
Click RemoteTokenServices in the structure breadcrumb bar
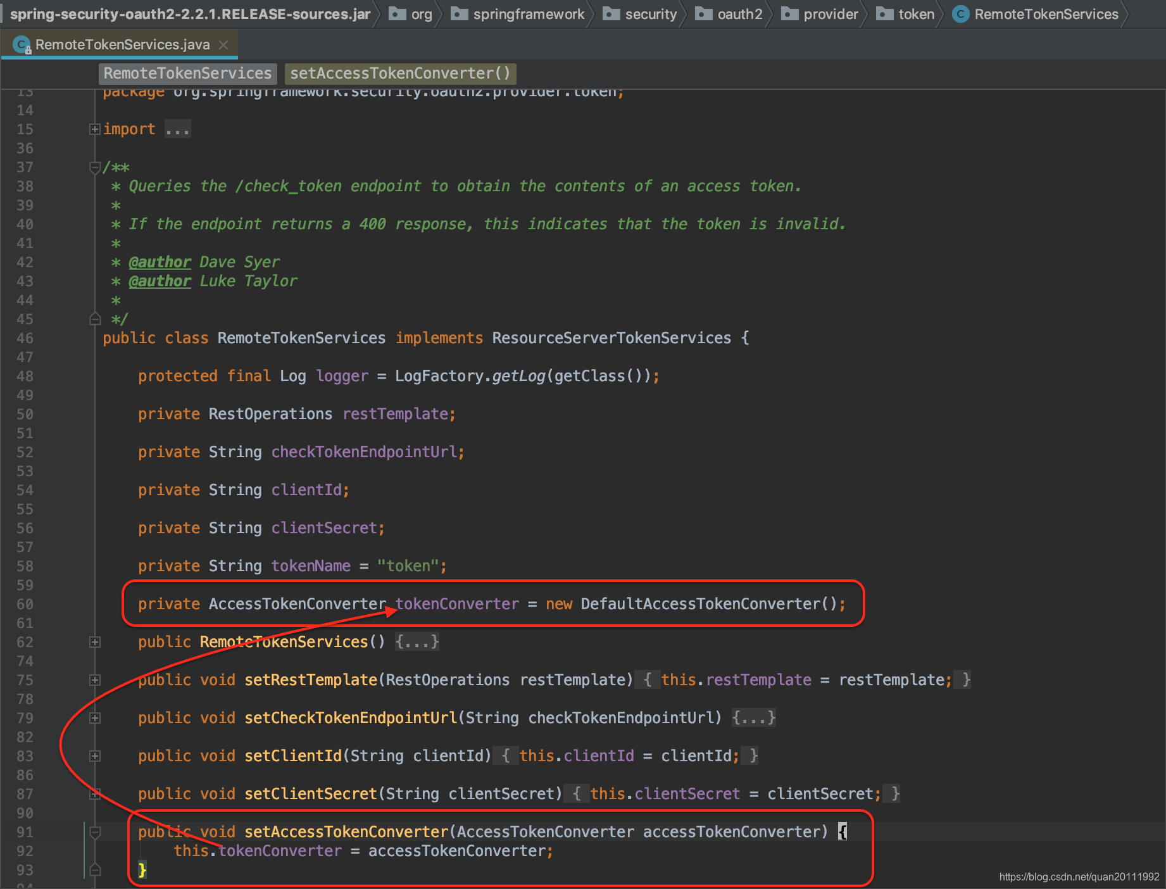pos(187,73)
